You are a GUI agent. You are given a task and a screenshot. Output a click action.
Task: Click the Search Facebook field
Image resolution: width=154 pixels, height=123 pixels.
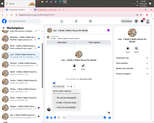25,21
